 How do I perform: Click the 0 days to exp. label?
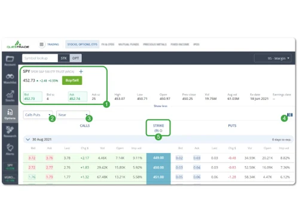282,140
